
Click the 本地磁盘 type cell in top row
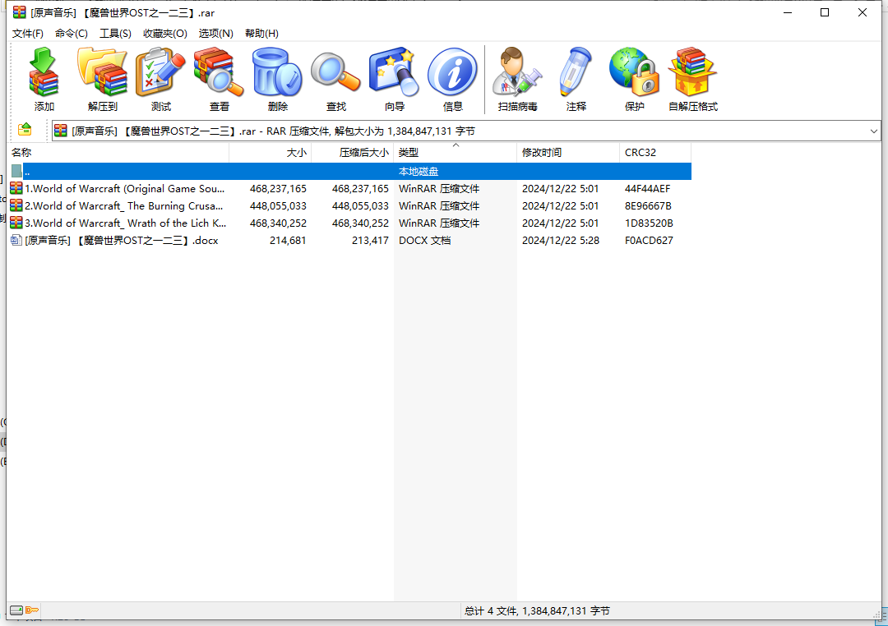tap(419, 171)
